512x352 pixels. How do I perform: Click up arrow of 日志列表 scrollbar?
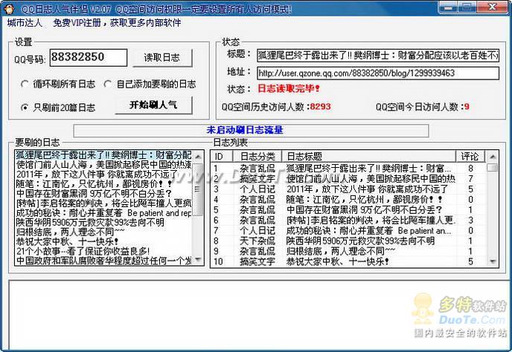point(493,157)
